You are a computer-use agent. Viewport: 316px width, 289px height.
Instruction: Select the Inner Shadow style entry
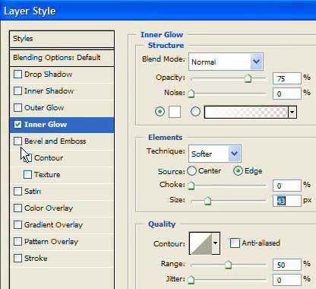click(62, 91)
